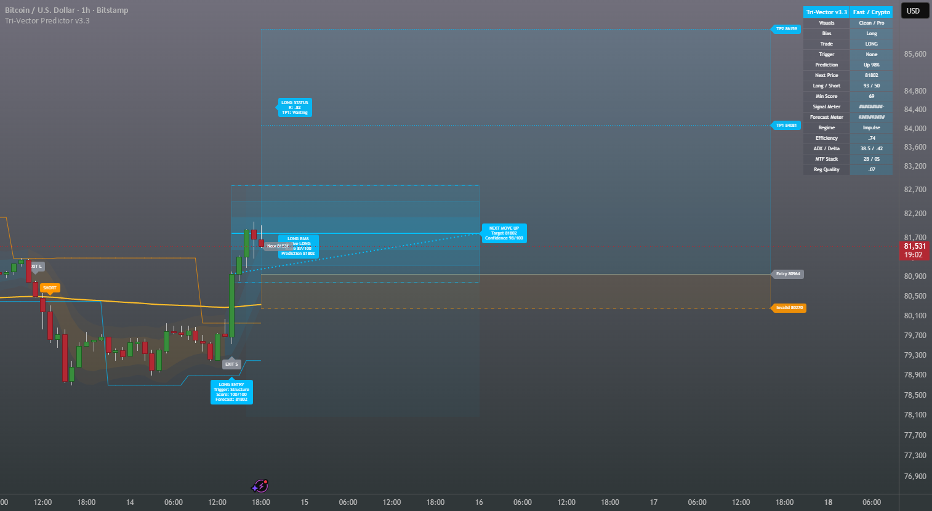Click the TP1 84081 price label
The width and height of the screenshot is (932, 511).
785,126
